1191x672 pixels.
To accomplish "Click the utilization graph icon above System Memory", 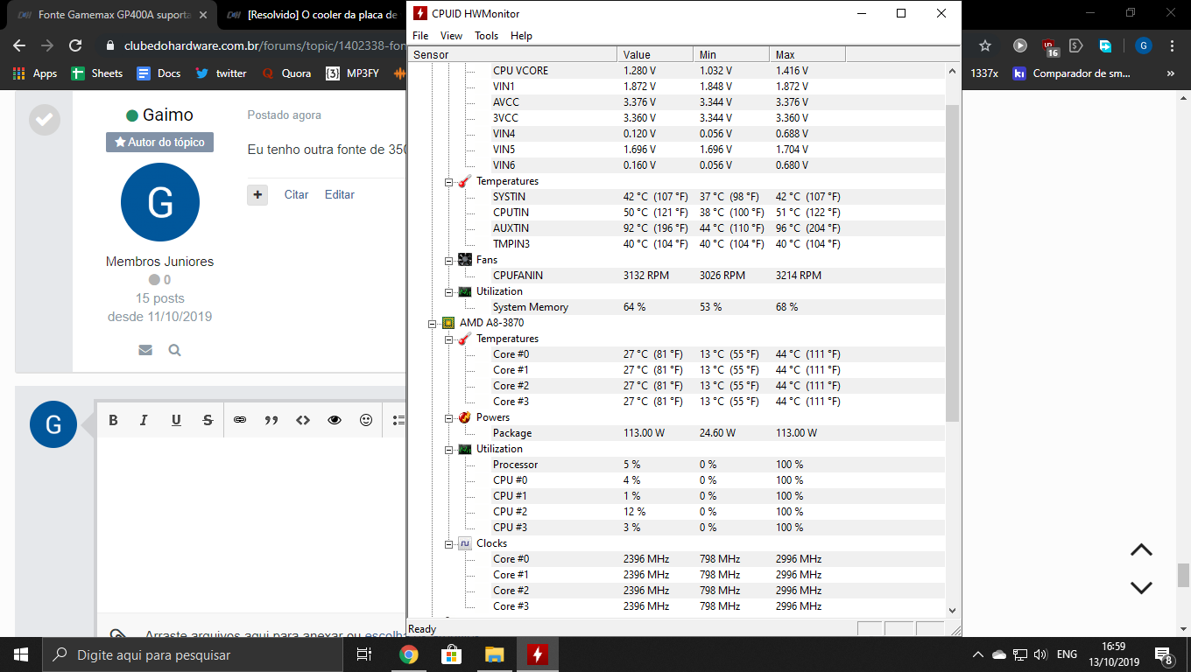I will click(465, 291).
